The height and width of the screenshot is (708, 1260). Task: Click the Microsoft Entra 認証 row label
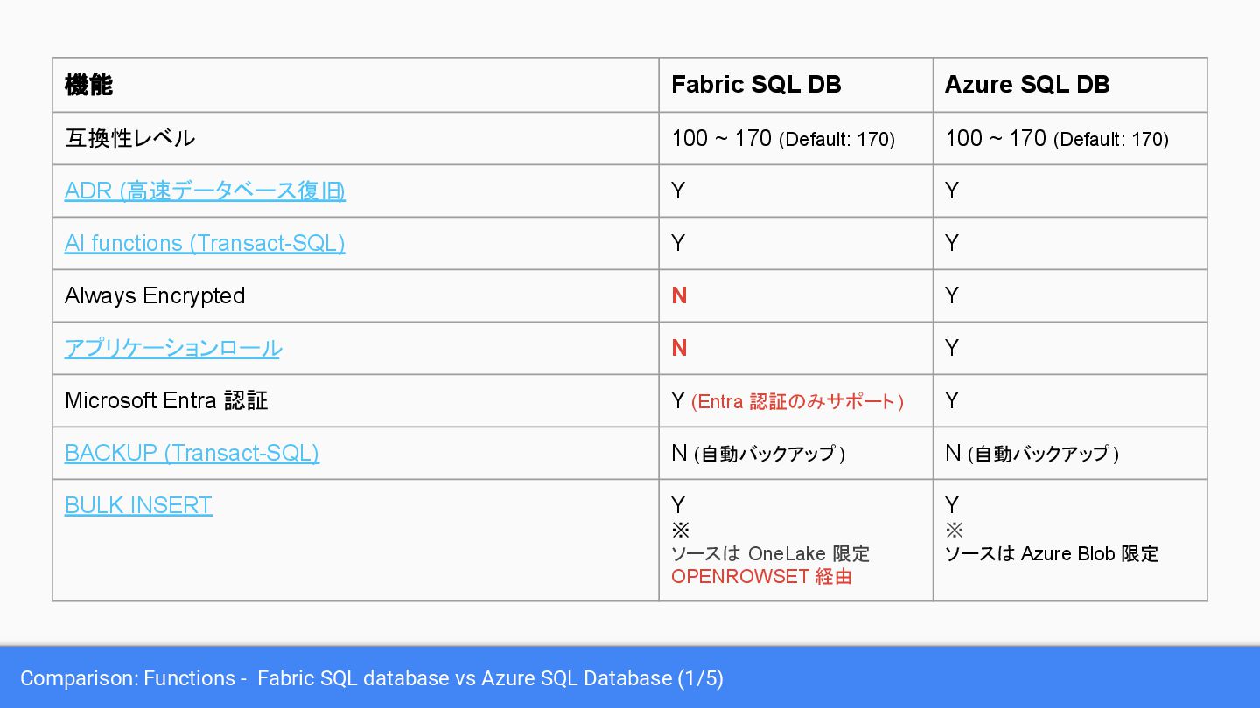(x=166, y=400)
